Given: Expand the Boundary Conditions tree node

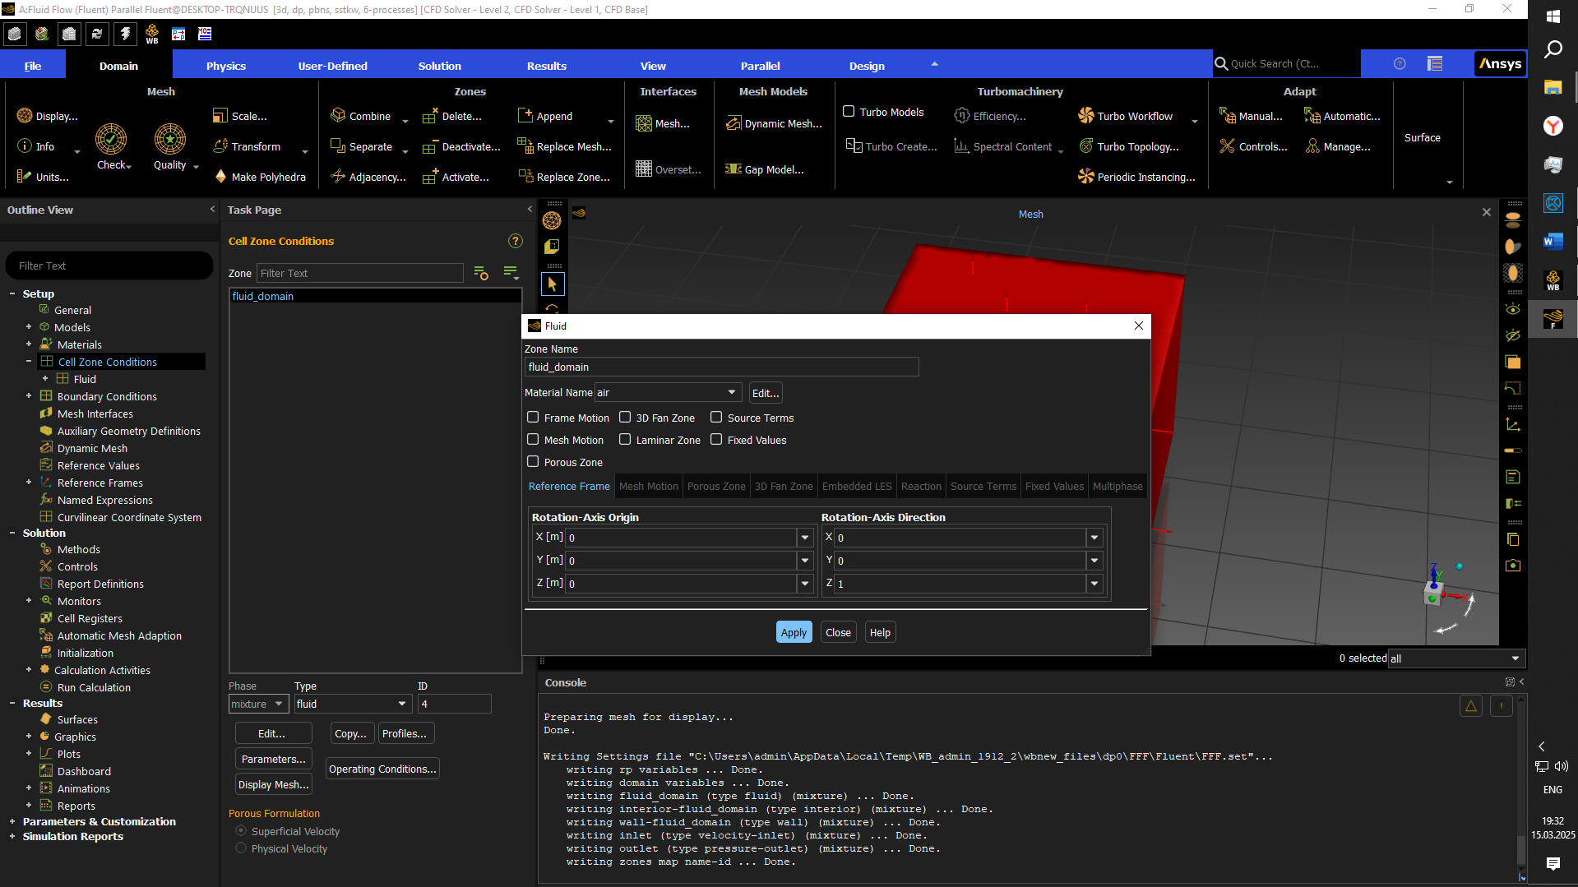Looking at the screenshot, I should [x=29, y=396].
